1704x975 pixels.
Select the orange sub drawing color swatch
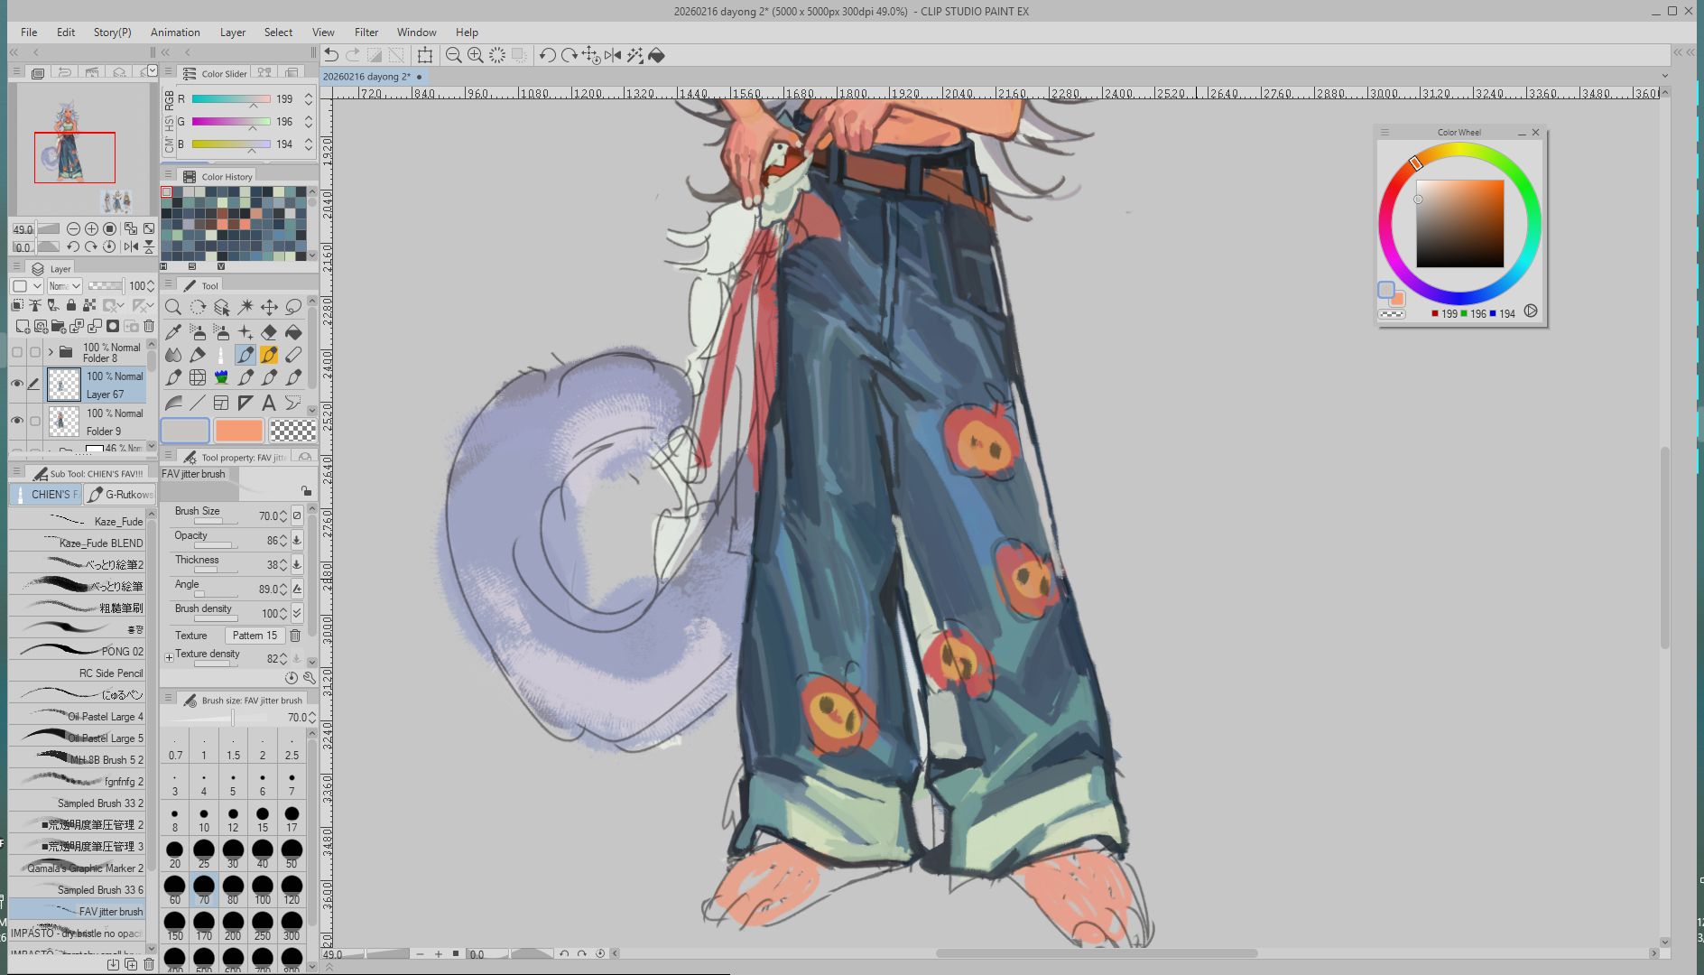click(x=239, y=431)
